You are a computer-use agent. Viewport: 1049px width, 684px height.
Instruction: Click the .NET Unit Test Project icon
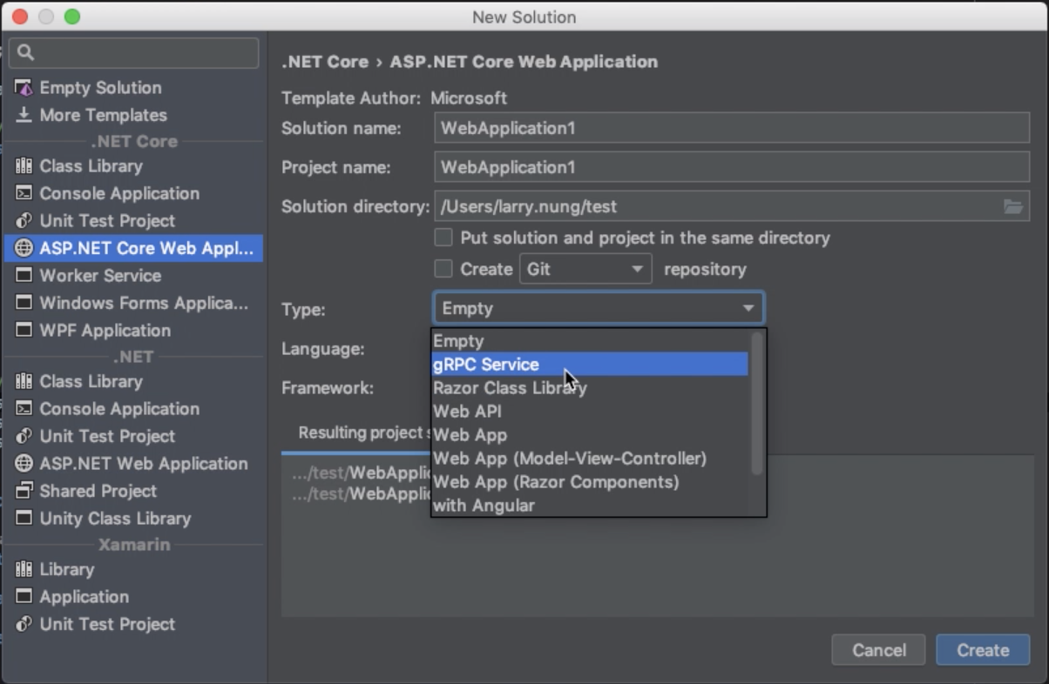tap(24, 436)
